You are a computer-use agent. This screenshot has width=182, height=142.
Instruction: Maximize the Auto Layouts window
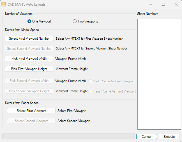[x=163, y=4]
